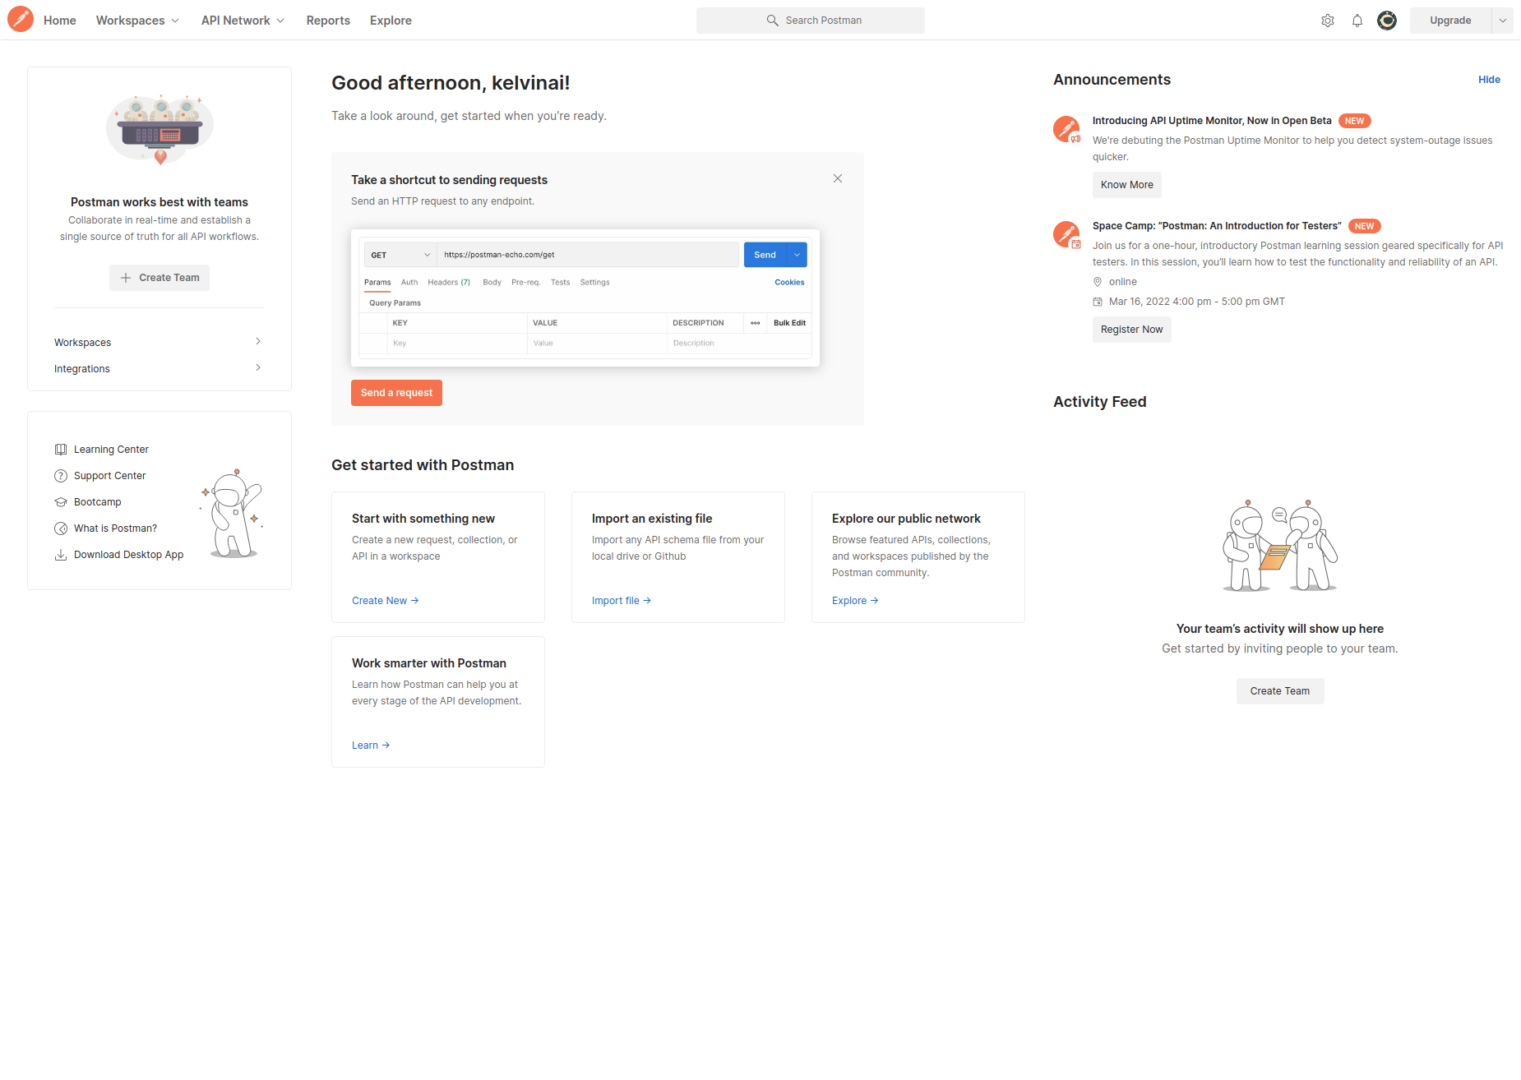Select the Auth tab in the preview
The width and height of the screenshot is (1521, 1080).
[409, 282]
